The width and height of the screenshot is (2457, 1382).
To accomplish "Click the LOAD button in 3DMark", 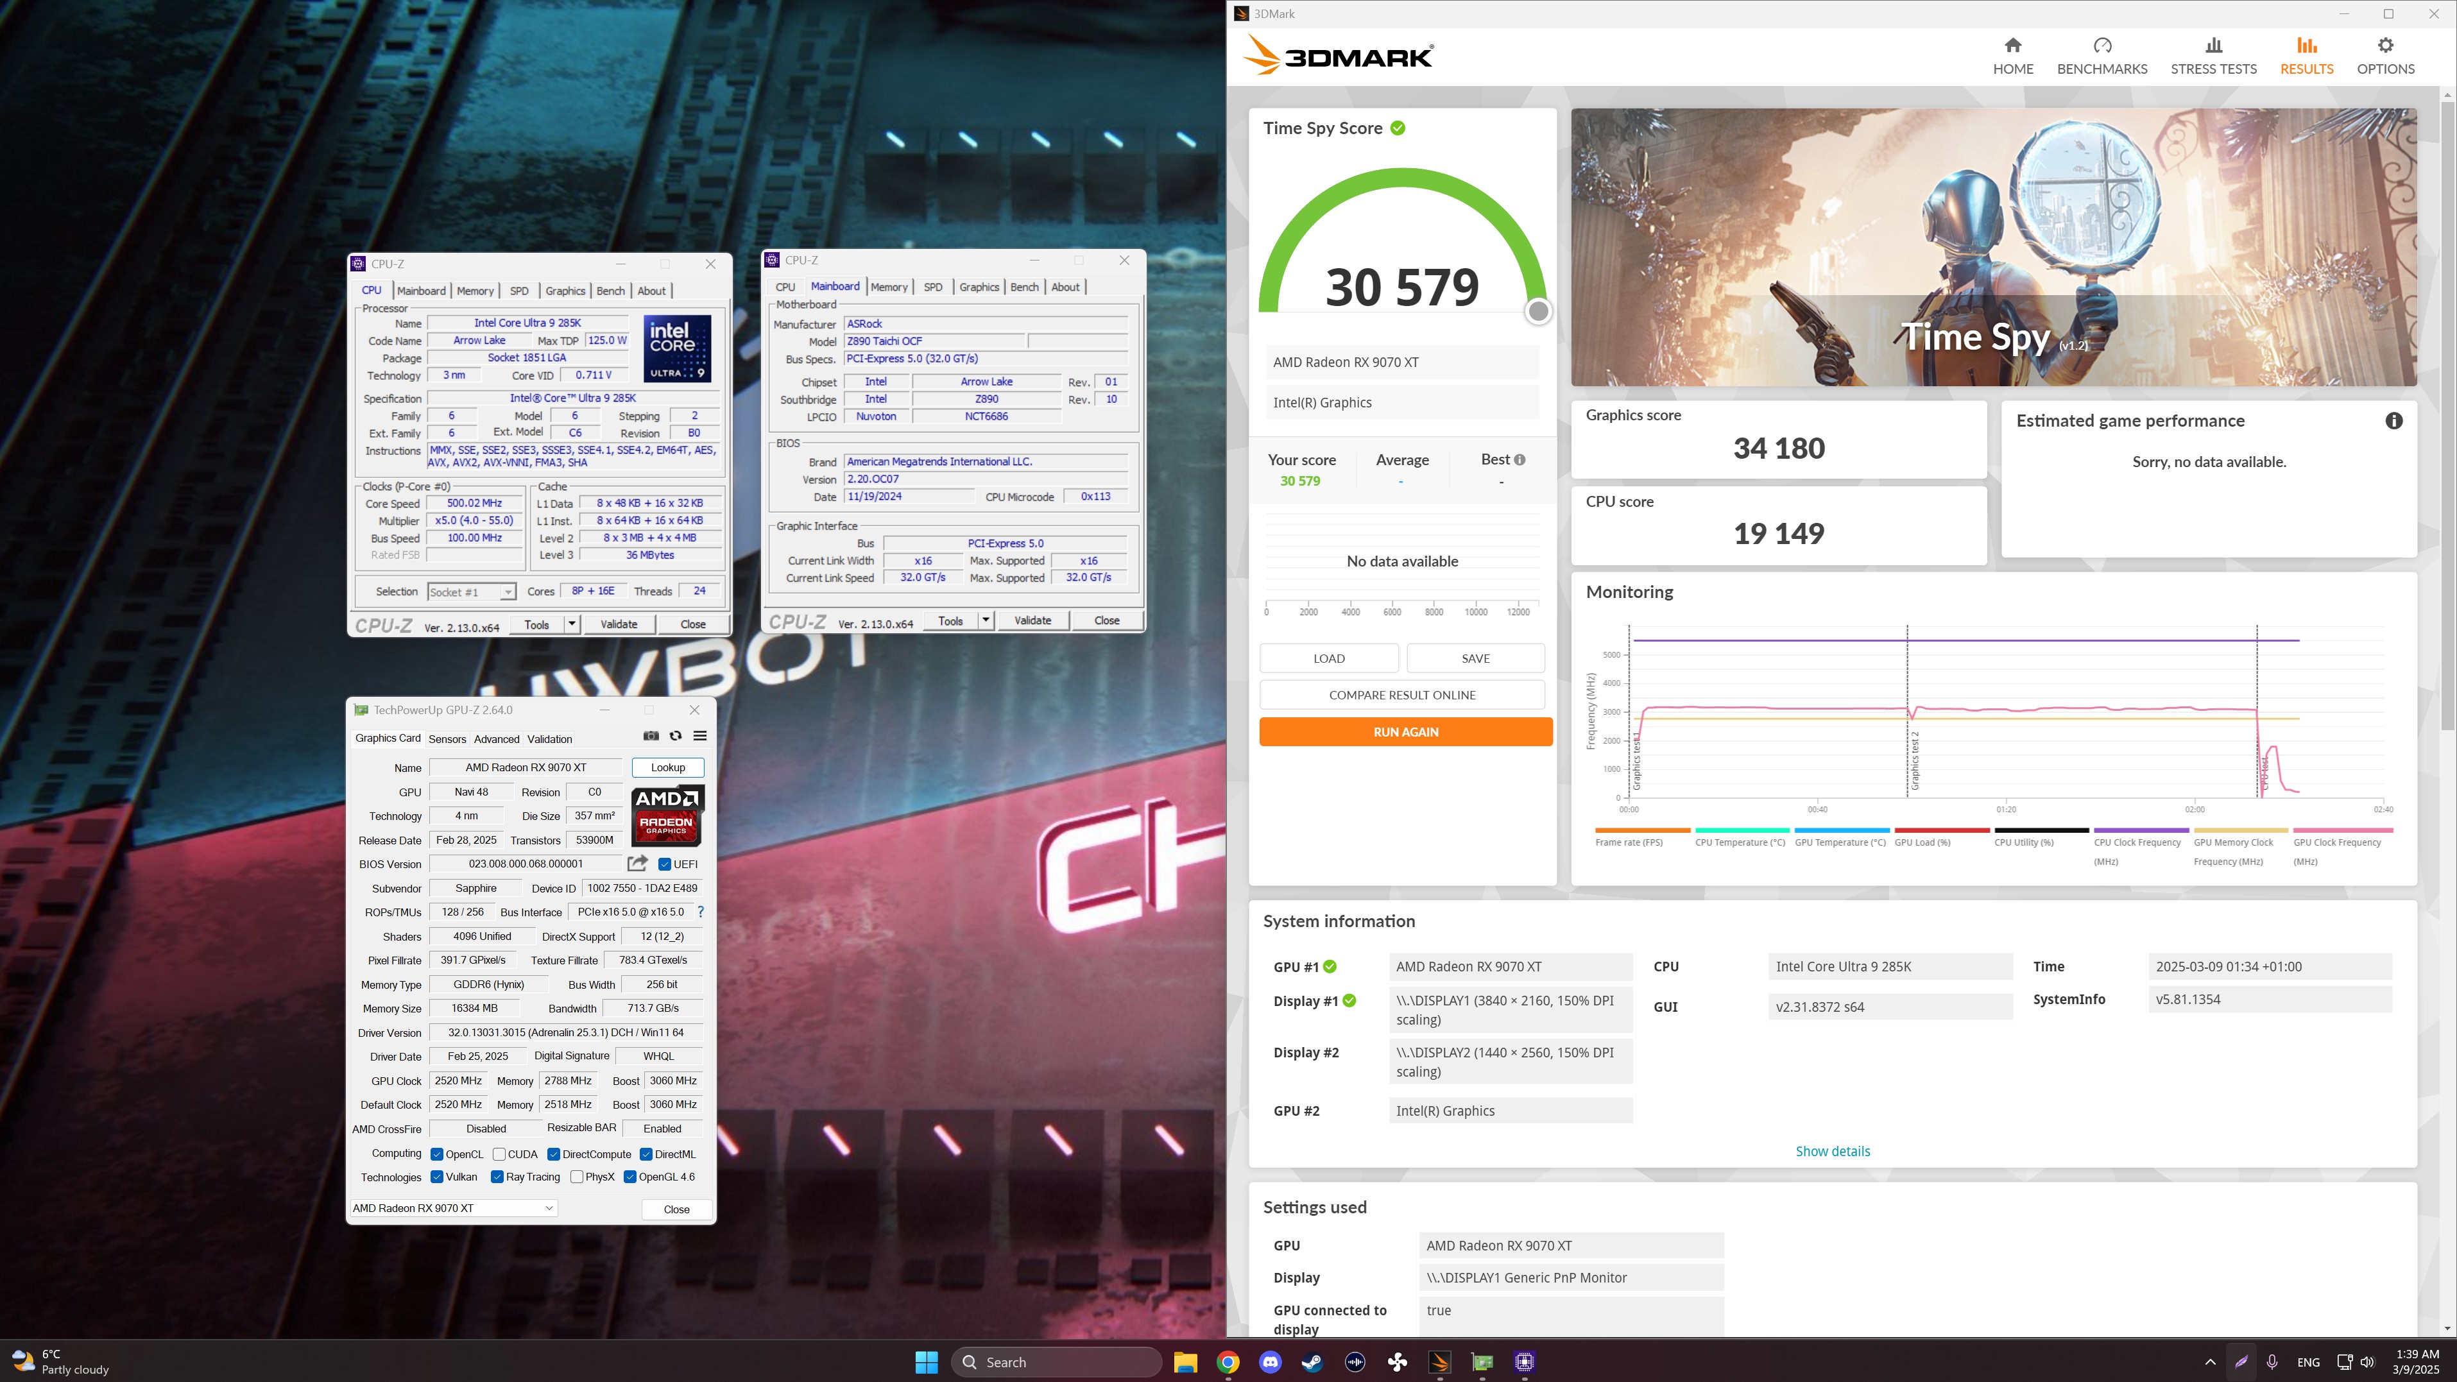I will point(1329,658).
